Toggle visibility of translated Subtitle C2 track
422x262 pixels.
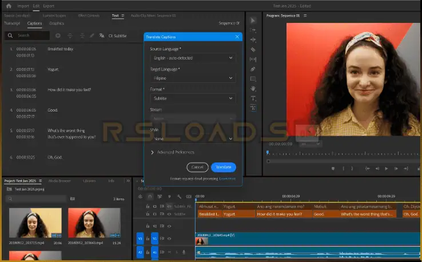pos(169,207)
